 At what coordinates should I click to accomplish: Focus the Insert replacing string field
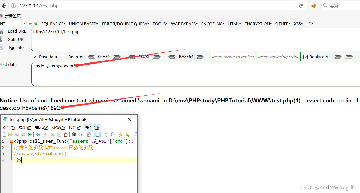coord(279,57)
